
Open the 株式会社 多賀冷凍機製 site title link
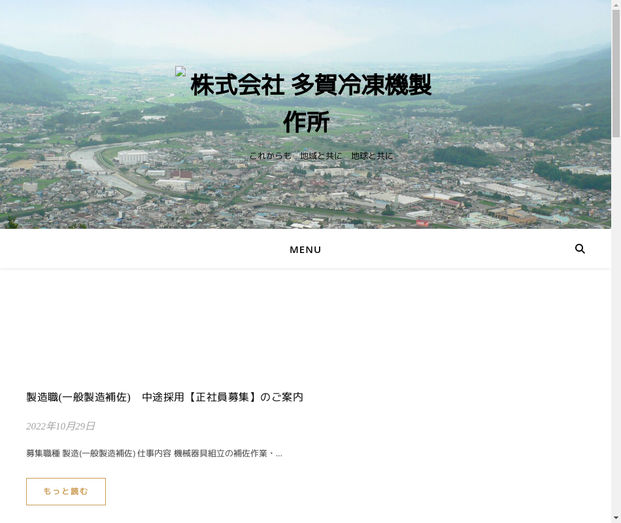coord(310,86)
